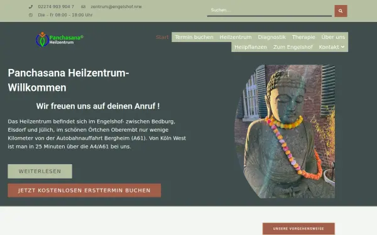Click the heading Panchasana Heilzentrum- Willkommen
This screenshot has height=235, width=377.
coord(68,80)
